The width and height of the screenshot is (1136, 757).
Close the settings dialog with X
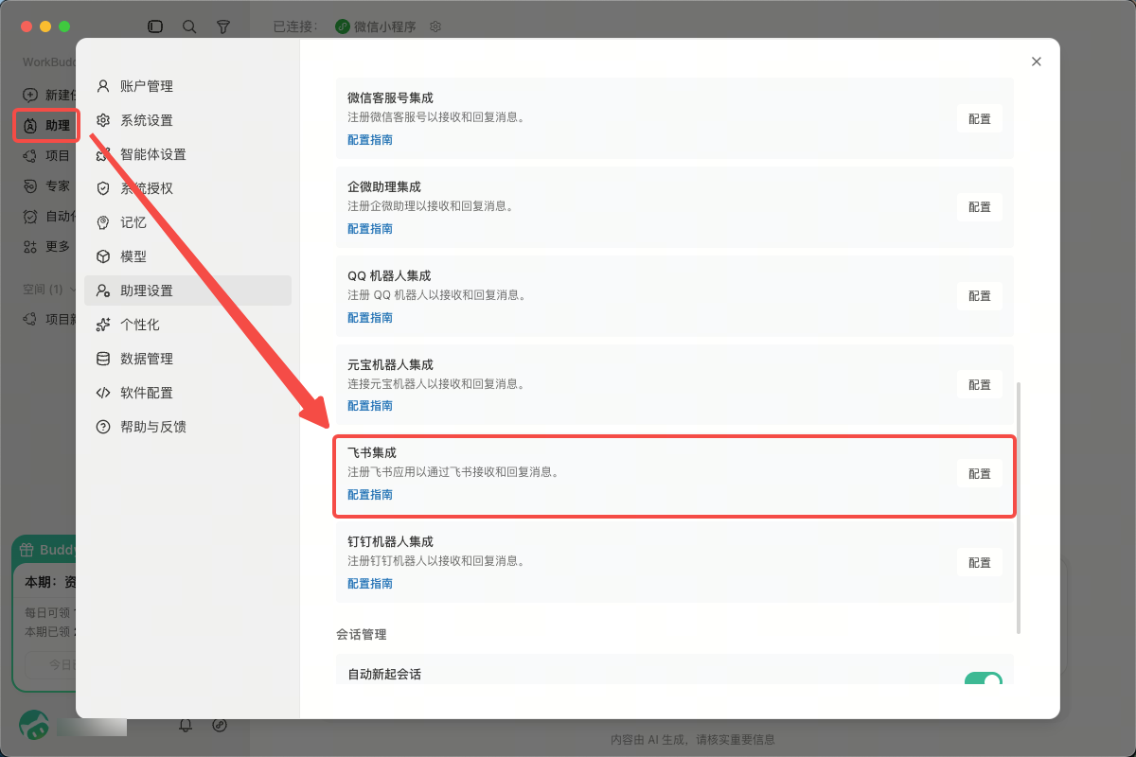[1037, 62]
